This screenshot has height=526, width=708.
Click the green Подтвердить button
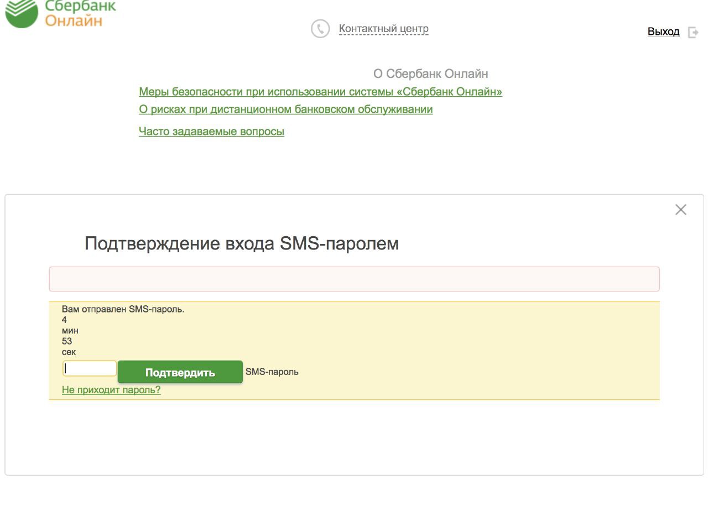coord(180,372)
